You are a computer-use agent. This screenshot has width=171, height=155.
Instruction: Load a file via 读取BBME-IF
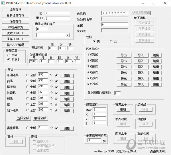[x=16, y=33]
